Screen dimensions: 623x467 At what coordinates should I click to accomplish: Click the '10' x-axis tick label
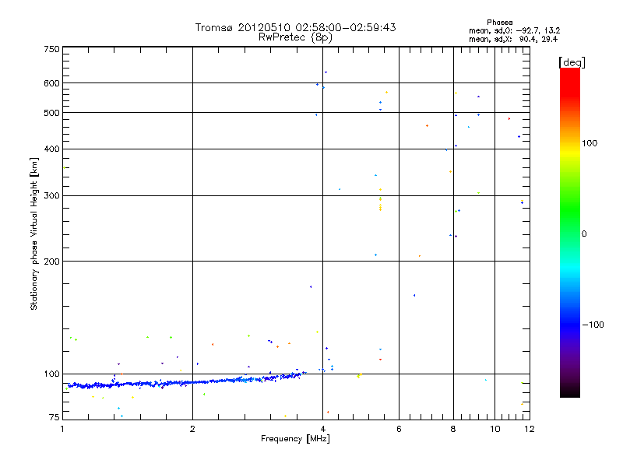tap(495, 429)
